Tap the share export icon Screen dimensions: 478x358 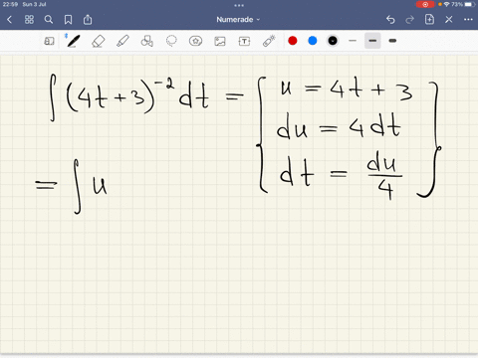(88, 20)
